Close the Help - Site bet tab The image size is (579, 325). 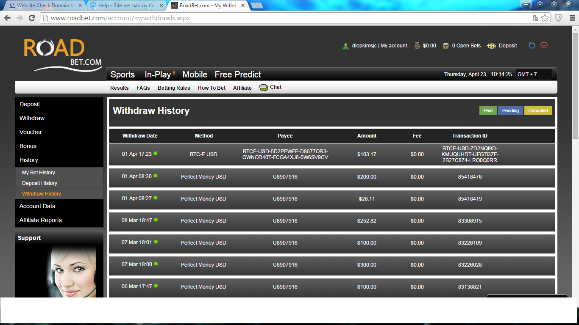click(161, 6)
